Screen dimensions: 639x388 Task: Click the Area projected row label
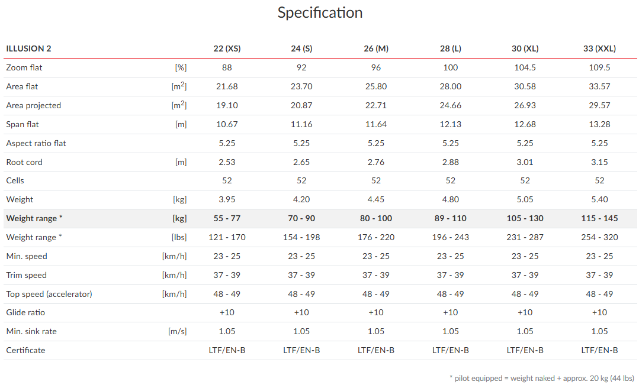pos(34,105)
